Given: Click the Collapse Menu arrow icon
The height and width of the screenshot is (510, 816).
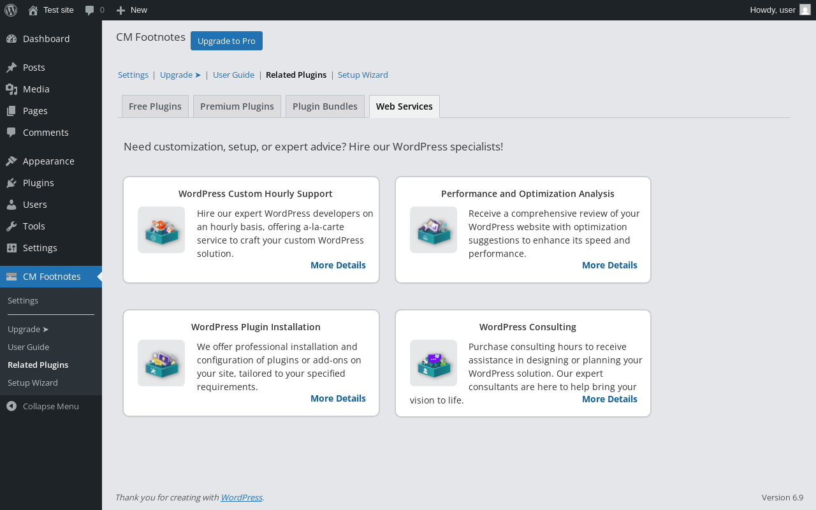Looking at the screenshot, I should [x=11, y=406].
